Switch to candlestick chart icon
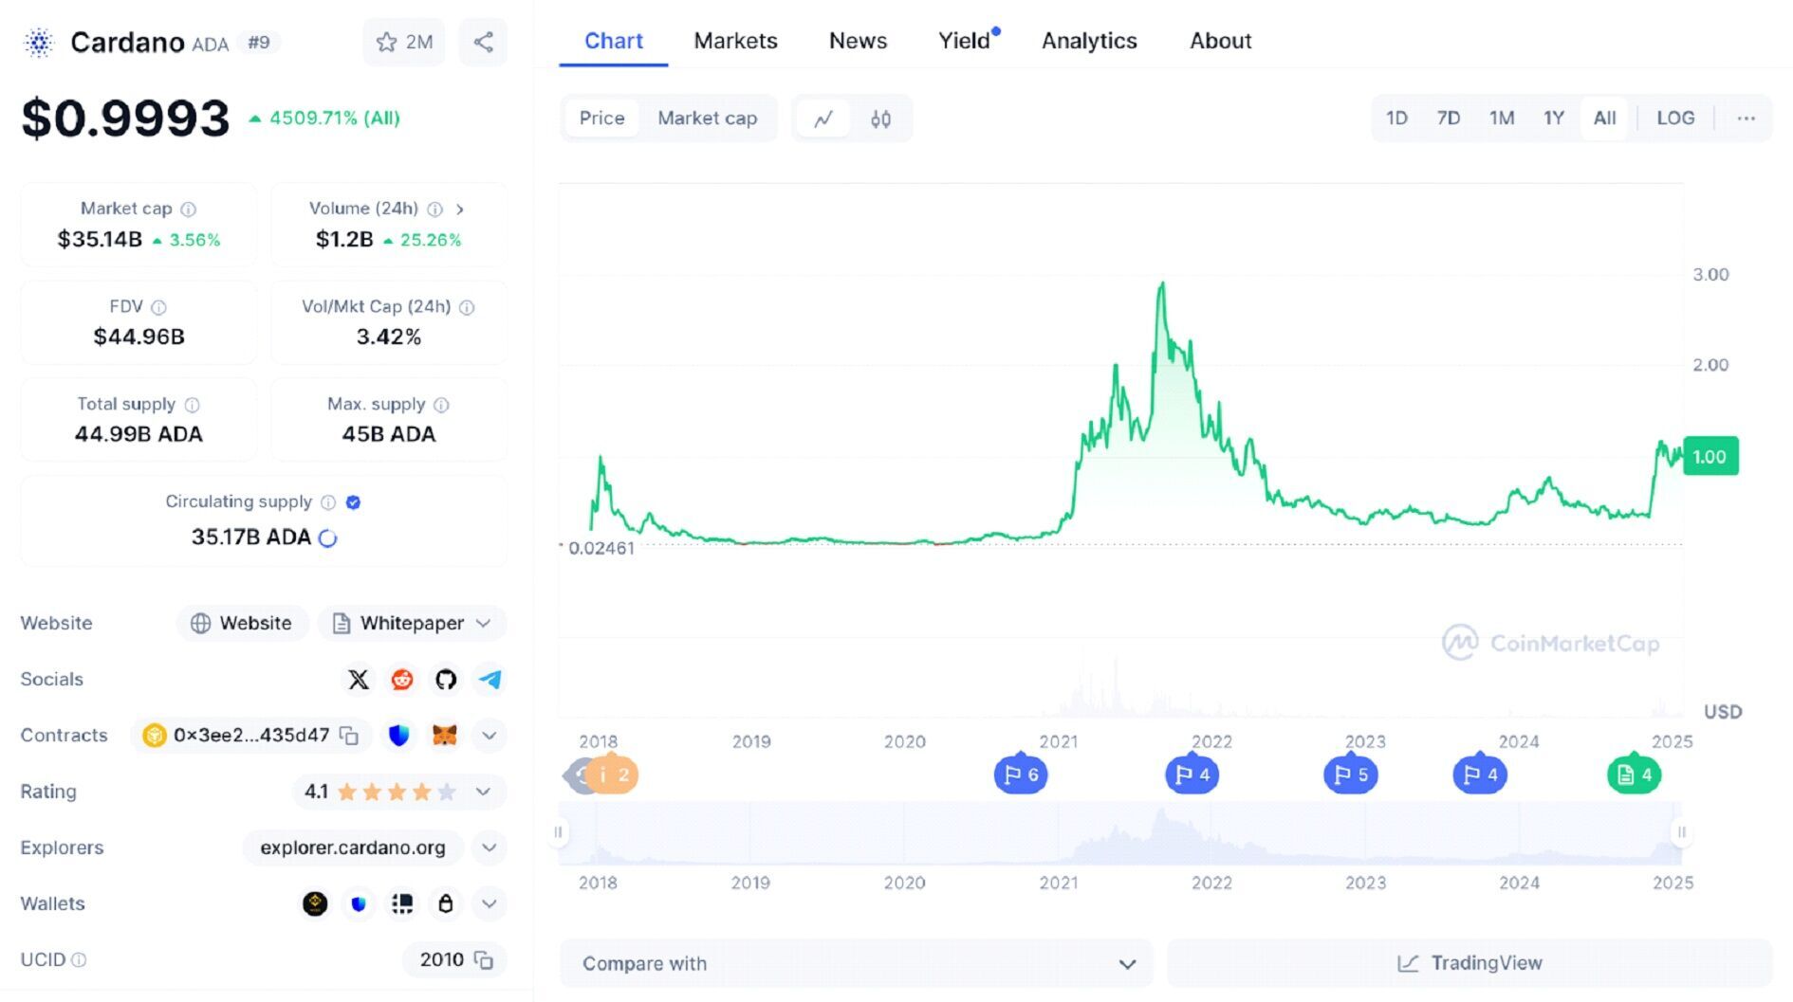This screenshot has width=1793, height=1002. click(x=880, y=118)
